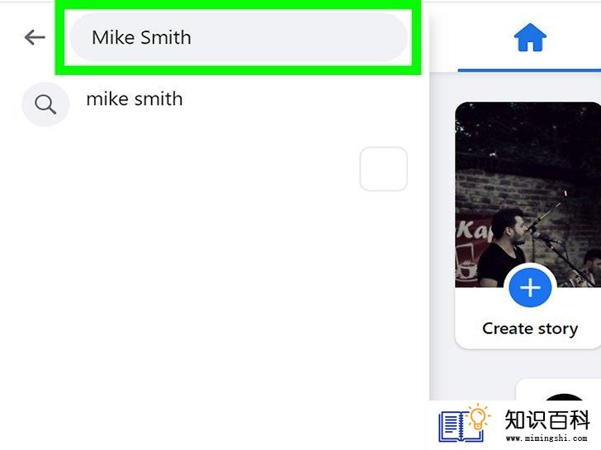Click the search field containing Mike Smith

pyautogui.click(x=238, y=37)
